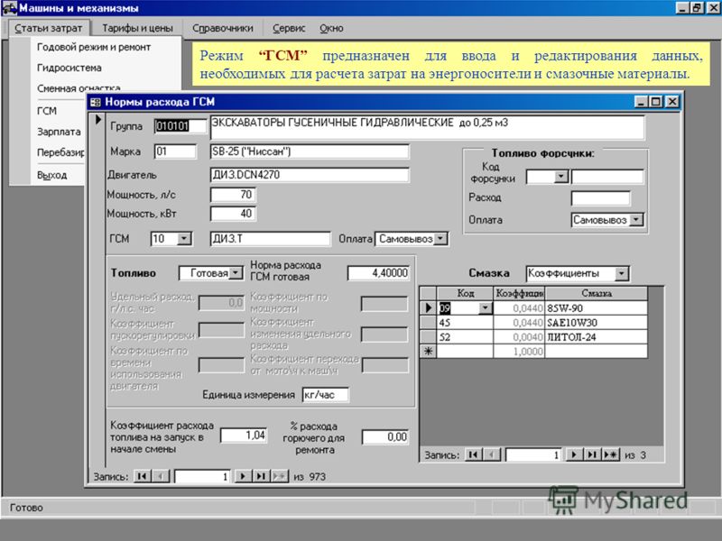
Task: Open the Оплата dropdown next to ДИЗ.Т
Action: click(440, 238)
